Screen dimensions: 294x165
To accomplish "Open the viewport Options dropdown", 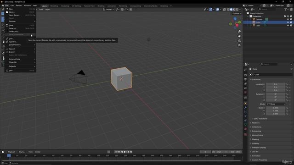I will [237, 13].
